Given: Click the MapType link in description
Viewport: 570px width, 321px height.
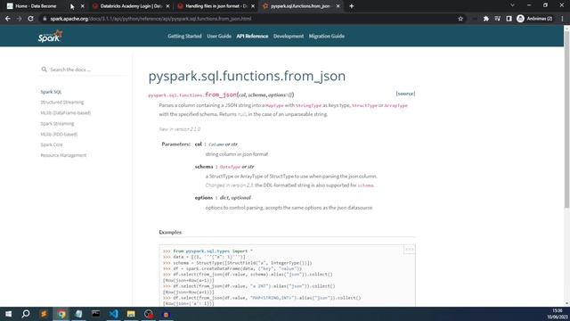Looking at the screenshot, I should tap(274, 105).
